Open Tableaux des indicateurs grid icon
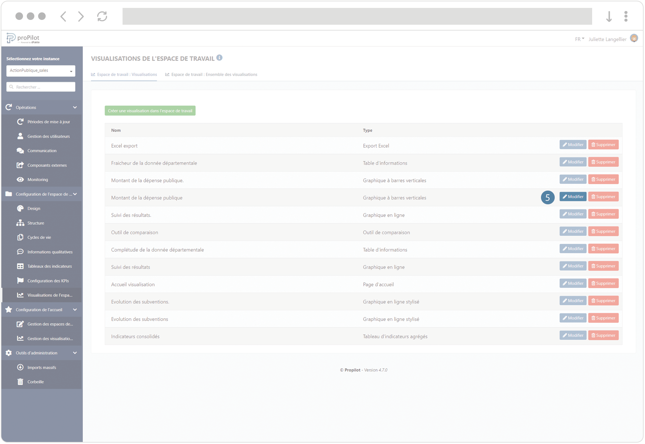The height and width of the screenshot is (444, 645). [x=21, y=266]
